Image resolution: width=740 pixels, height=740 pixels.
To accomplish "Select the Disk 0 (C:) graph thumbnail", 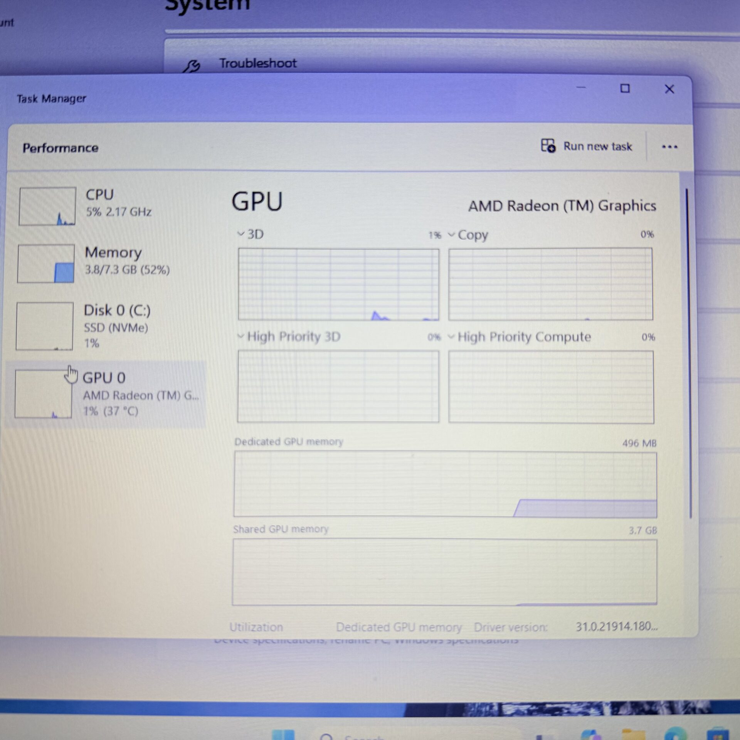I will (44, 326).
